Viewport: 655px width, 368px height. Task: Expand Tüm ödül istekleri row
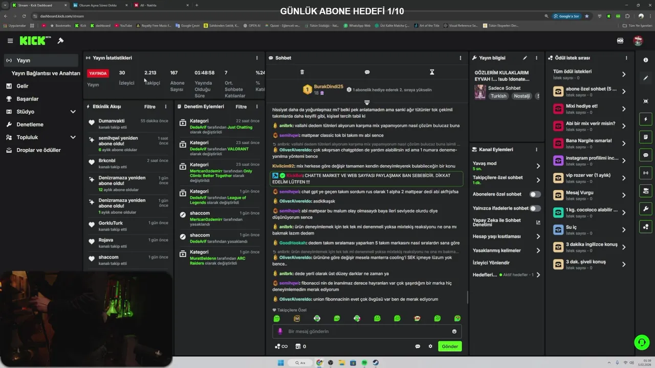point(624,74)
